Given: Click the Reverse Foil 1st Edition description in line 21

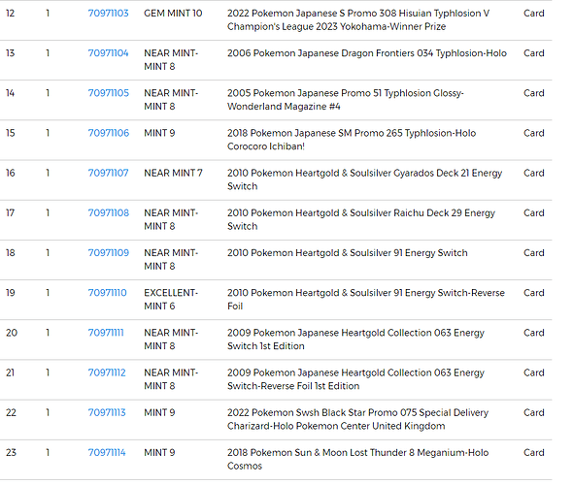Looking at the screenshot, I should [x=355, y=379].
